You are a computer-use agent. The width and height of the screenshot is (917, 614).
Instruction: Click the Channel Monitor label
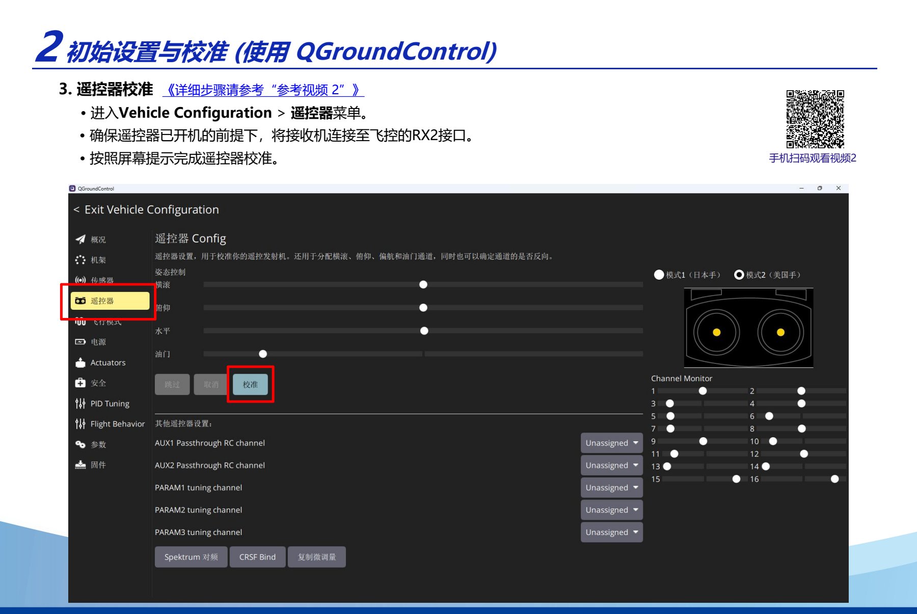coord(682,378)
